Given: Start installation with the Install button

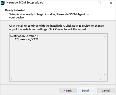Looking at the screenshot, I should pos(85,91).
